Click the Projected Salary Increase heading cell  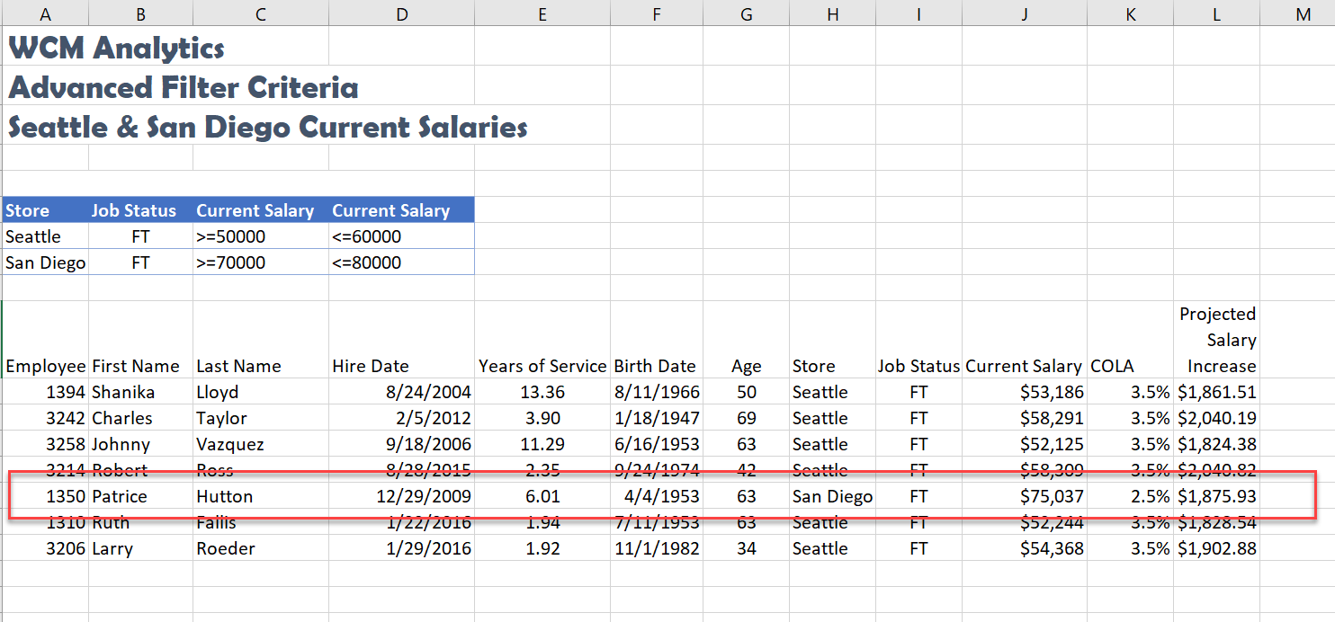pyautogui.click(x=1216, y=340)
